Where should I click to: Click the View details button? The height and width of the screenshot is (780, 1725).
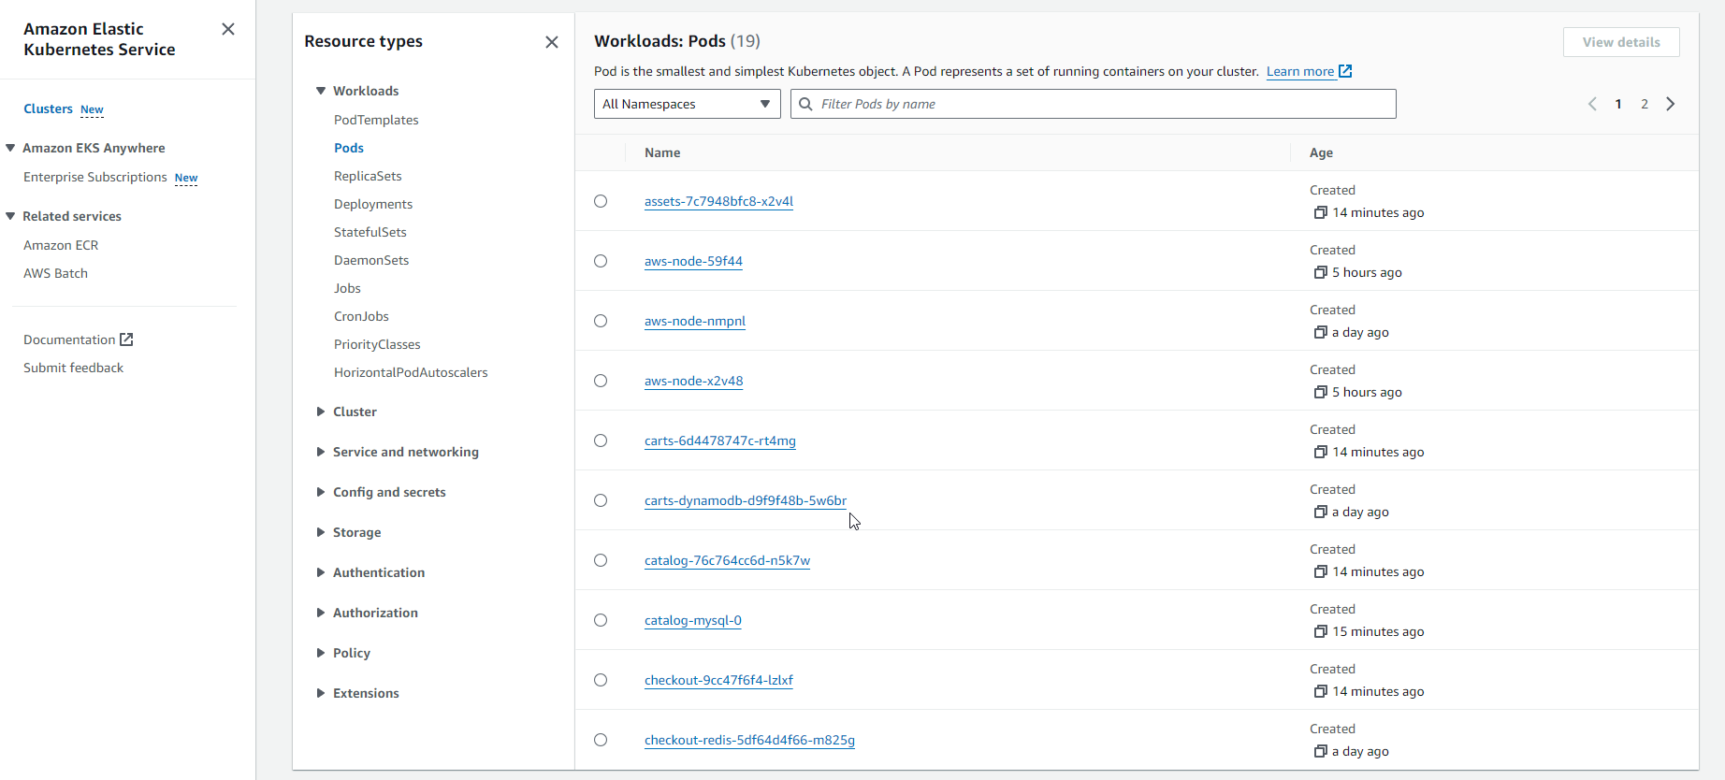[x=1621, y=42]
